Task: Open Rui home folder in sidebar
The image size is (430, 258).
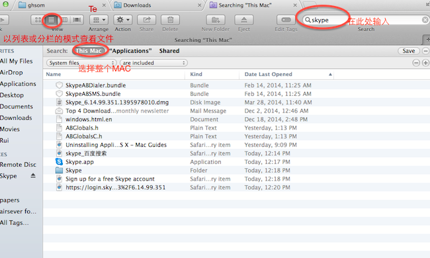Action: coord(5,140)
